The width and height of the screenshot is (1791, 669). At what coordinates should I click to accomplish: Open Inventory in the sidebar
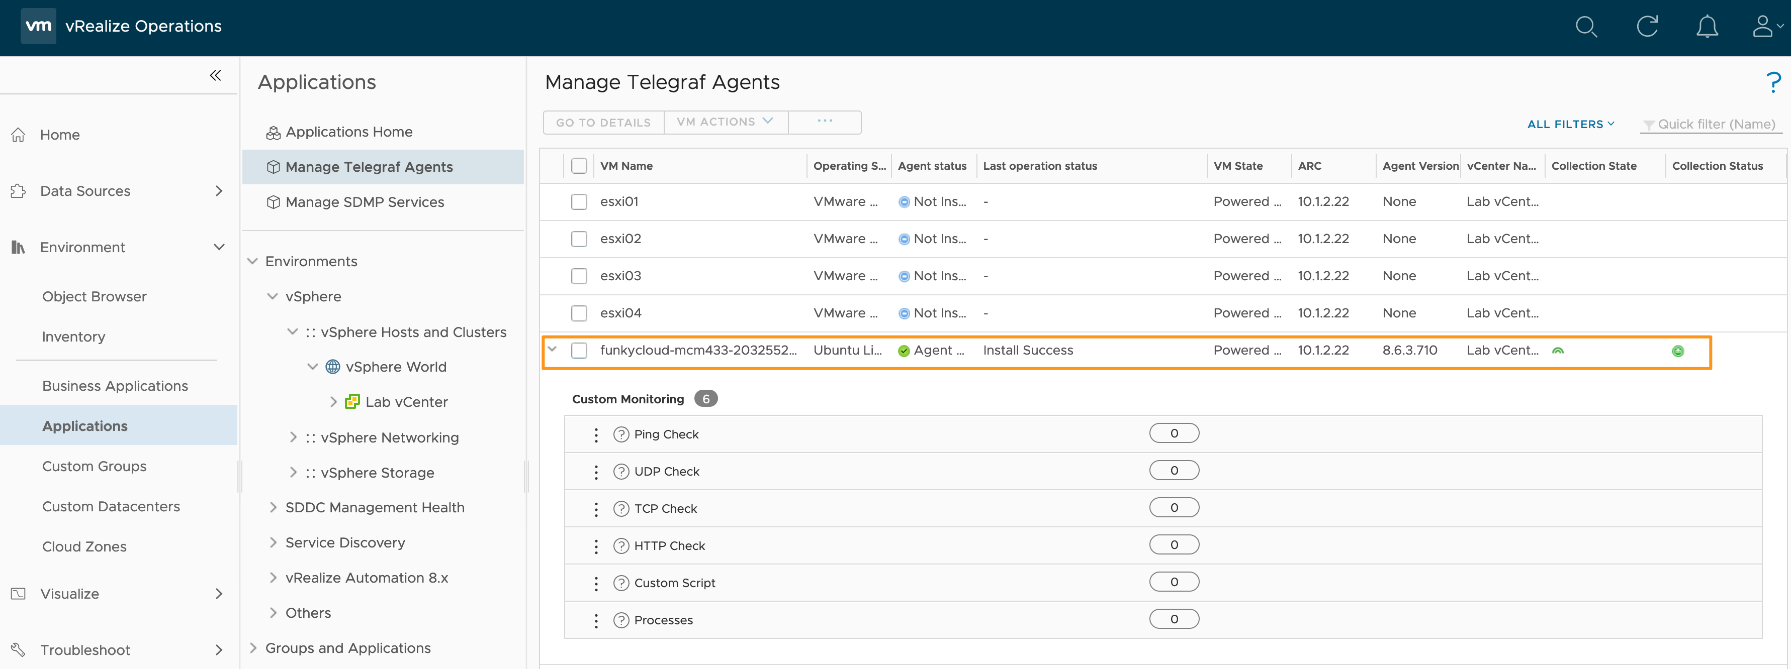(74, 337)
